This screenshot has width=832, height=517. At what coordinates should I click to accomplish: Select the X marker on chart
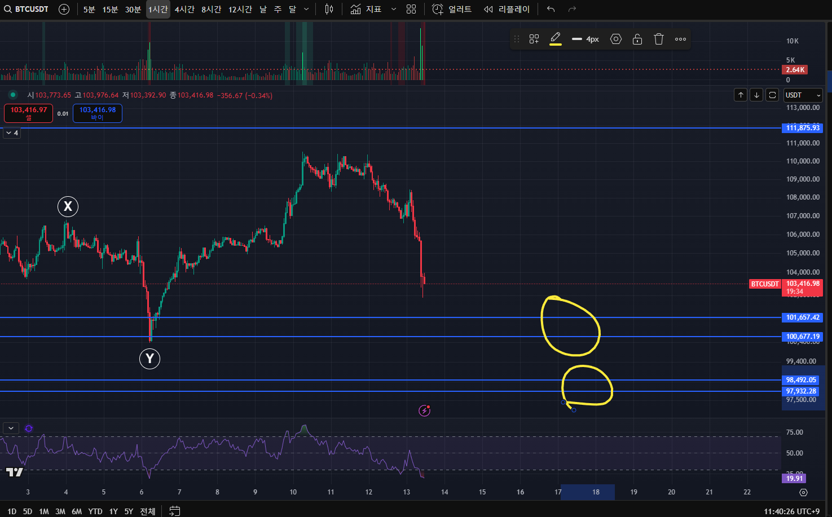pos(68,206)
